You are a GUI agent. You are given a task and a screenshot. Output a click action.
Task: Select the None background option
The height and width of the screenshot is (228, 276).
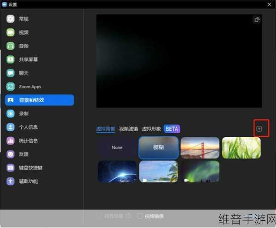(x=117, y=148)
